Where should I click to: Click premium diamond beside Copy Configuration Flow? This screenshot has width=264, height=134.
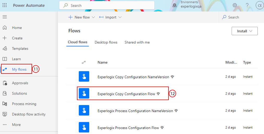point(158,94)
